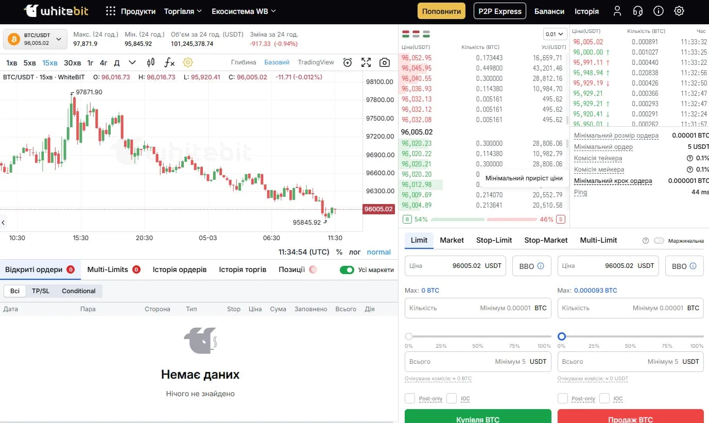Click info icon in sell-side BBO
709x423 pixels.
coord(693,266)
